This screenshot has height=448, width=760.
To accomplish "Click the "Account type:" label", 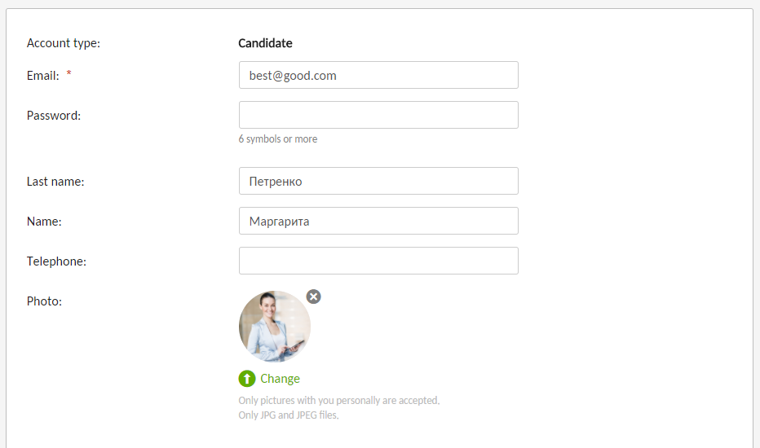I will 64,43.
